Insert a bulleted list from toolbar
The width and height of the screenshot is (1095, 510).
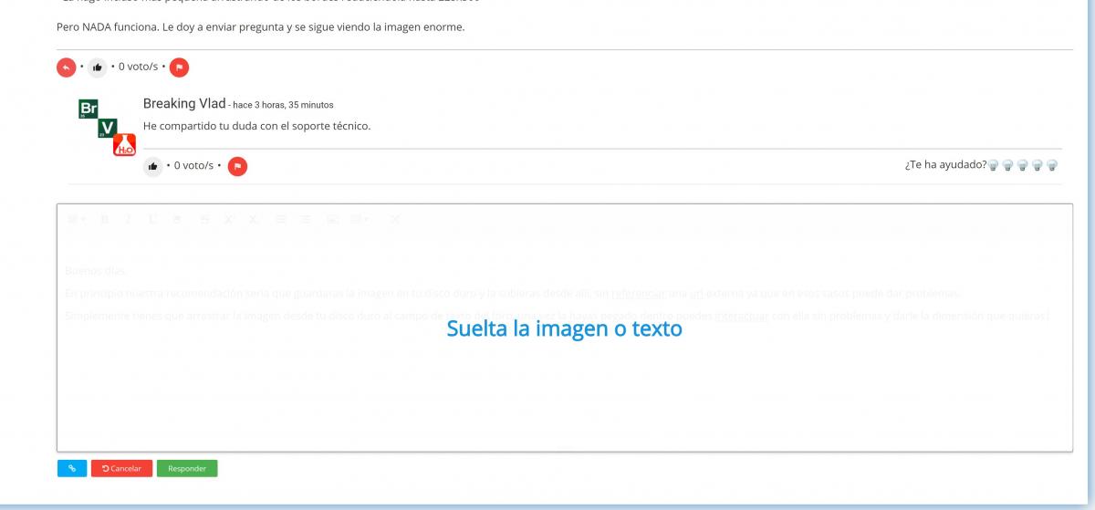coord(280,220)
